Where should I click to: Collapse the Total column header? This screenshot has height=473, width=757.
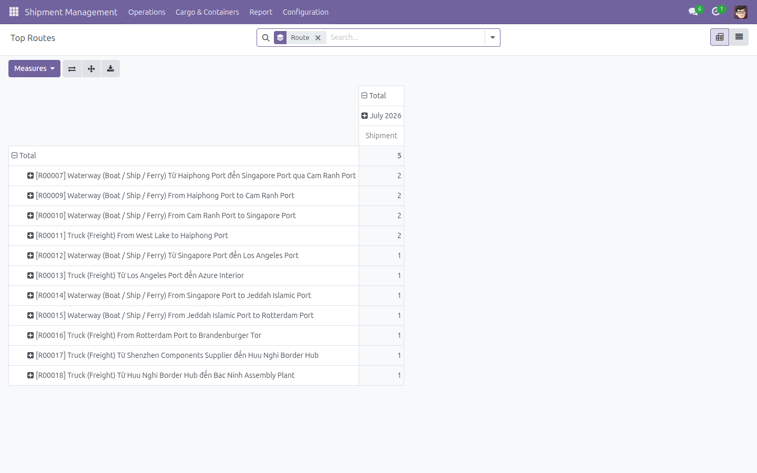[x=374, y=96]
